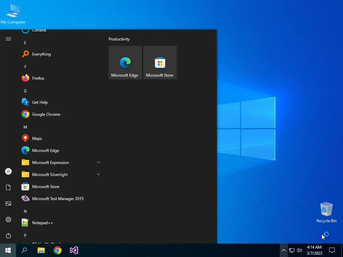
Task: Open Microsoft Store in the app list
Action: [61, 186]
